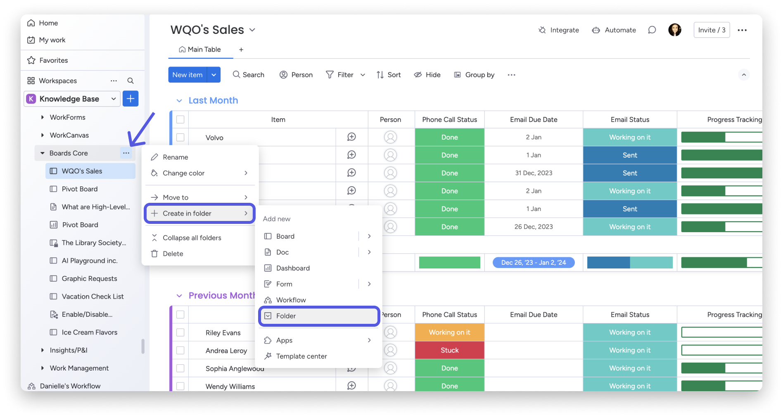
Task: Choose Rename in the context menu
Action: click(x=176, y=157)
